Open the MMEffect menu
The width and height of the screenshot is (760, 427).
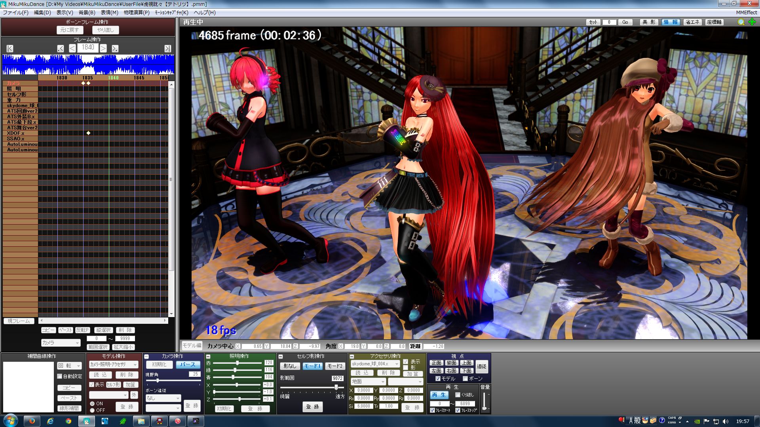pos(747,13)
